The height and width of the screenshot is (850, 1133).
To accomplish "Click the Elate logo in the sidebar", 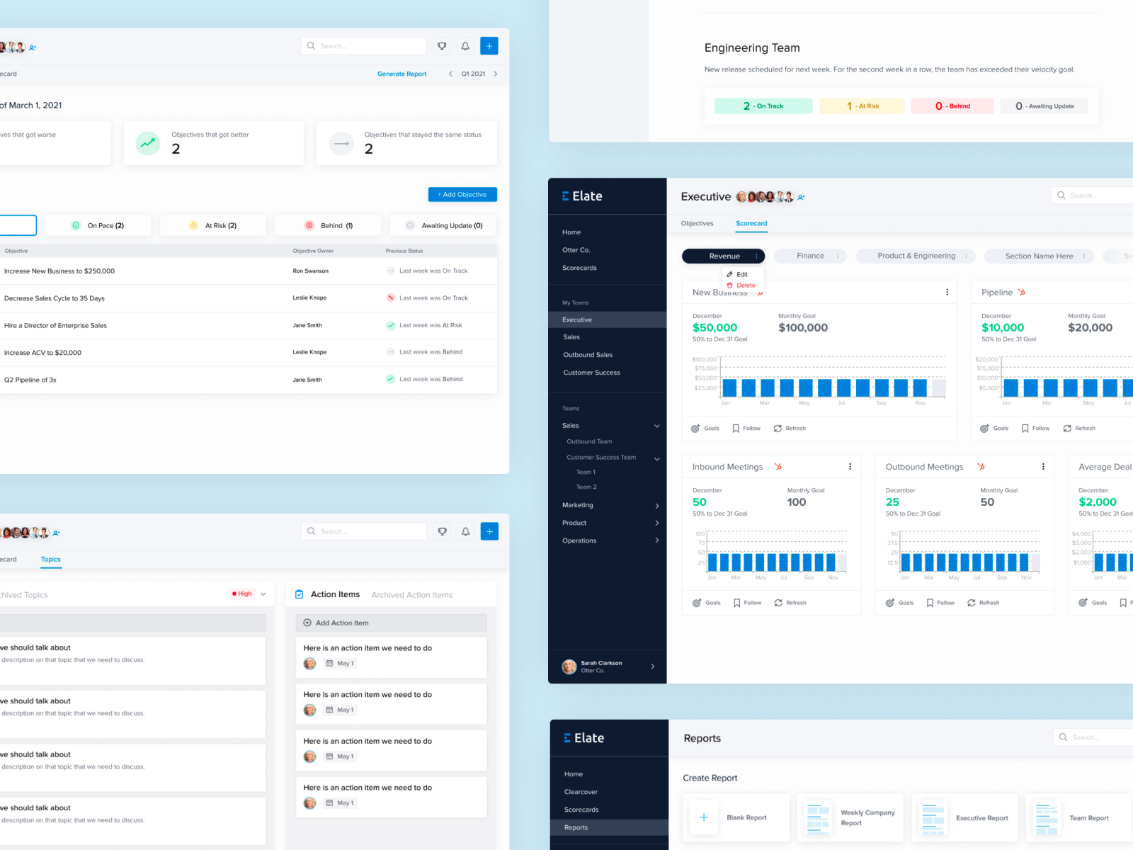I will [x=581, y=195].
